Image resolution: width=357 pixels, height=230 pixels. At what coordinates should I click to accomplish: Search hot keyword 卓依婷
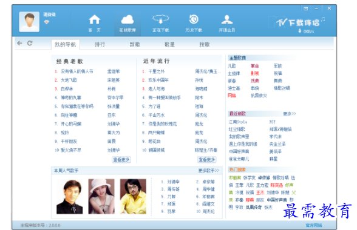tap(264, 177)
